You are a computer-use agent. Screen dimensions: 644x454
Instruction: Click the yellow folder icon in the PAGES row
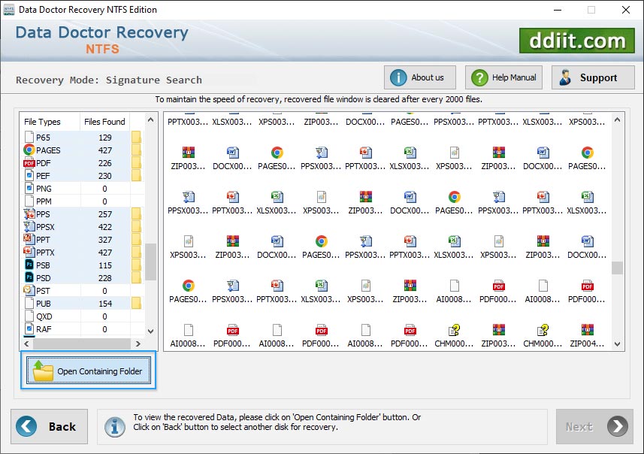coord(135,150)
